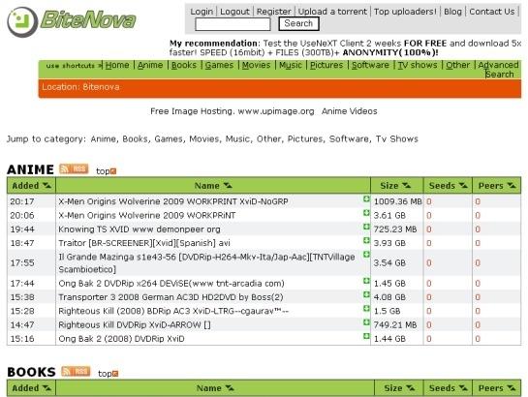This screenshot has width=528, height=397.
Task: Click size cell 725.23 MB
Action: [x=395, y=229]
